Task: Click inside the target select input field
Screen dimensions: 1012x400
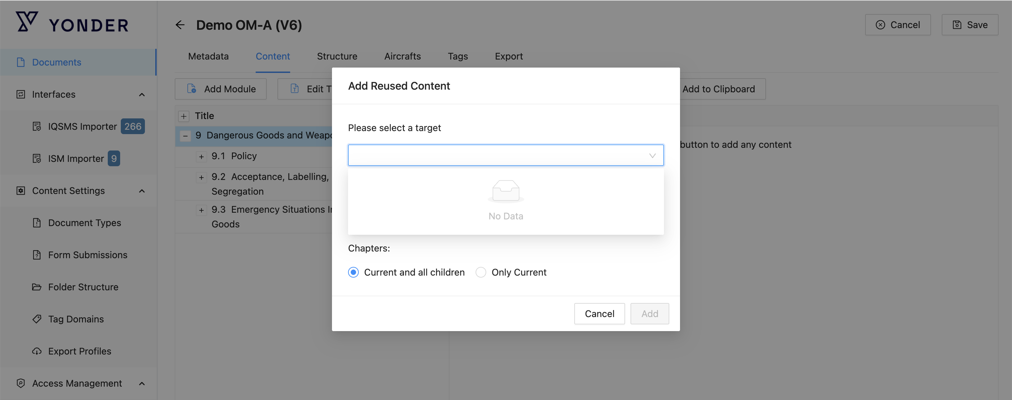Action: point(495,156)
